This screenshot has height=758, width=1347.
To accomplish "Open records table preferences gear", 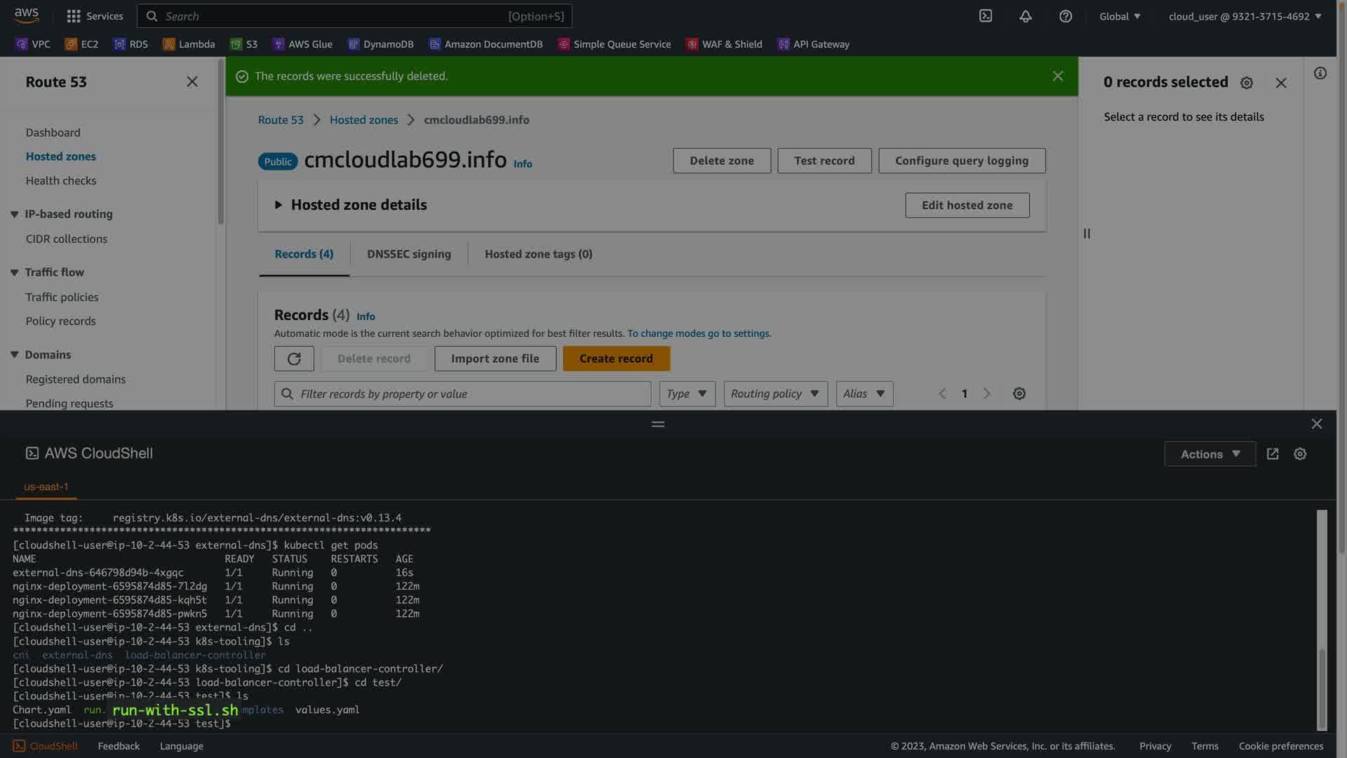I will 1019,394.
